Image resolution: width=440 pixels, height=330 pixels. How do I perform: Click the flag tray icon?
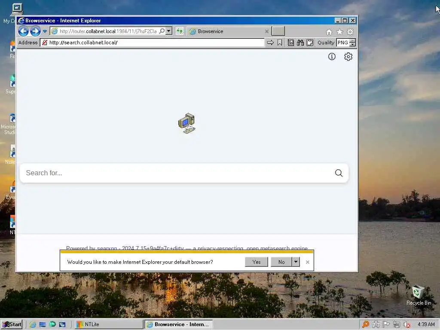386,325
